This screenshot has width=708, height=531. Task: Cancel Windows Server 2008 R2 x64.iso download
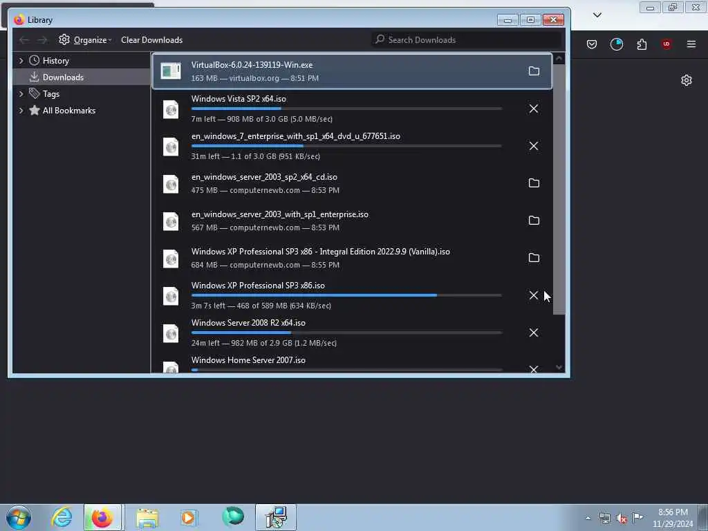pyautogui.click(x=534, y=333)
